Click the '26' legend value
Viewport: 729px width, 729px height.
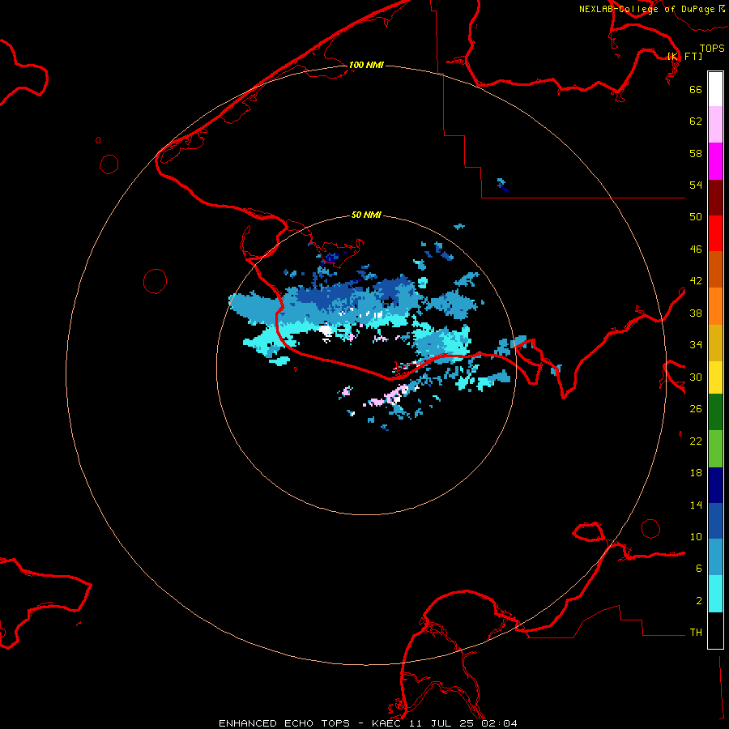(696, 409)
